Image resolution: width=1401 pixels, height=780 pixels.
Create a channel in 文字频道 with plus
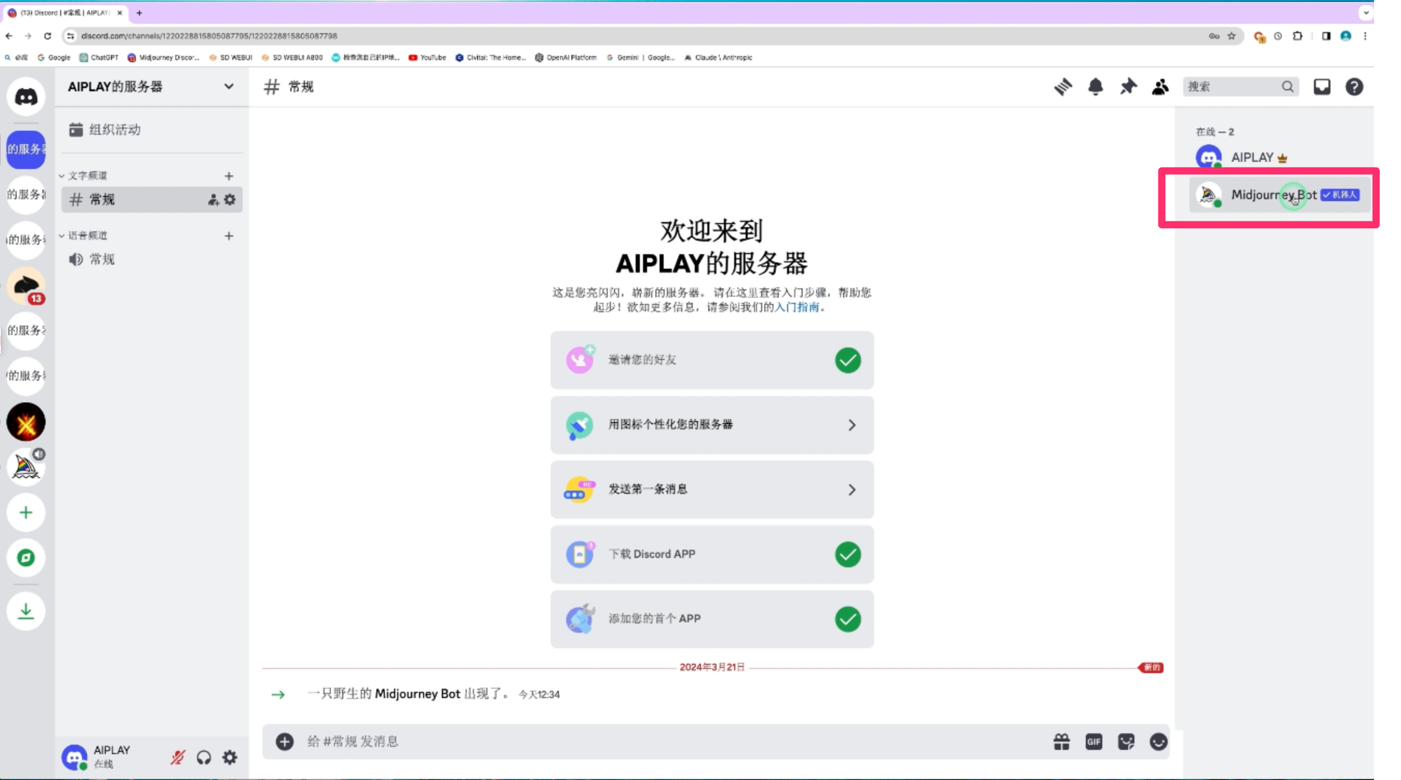point(229,176)
